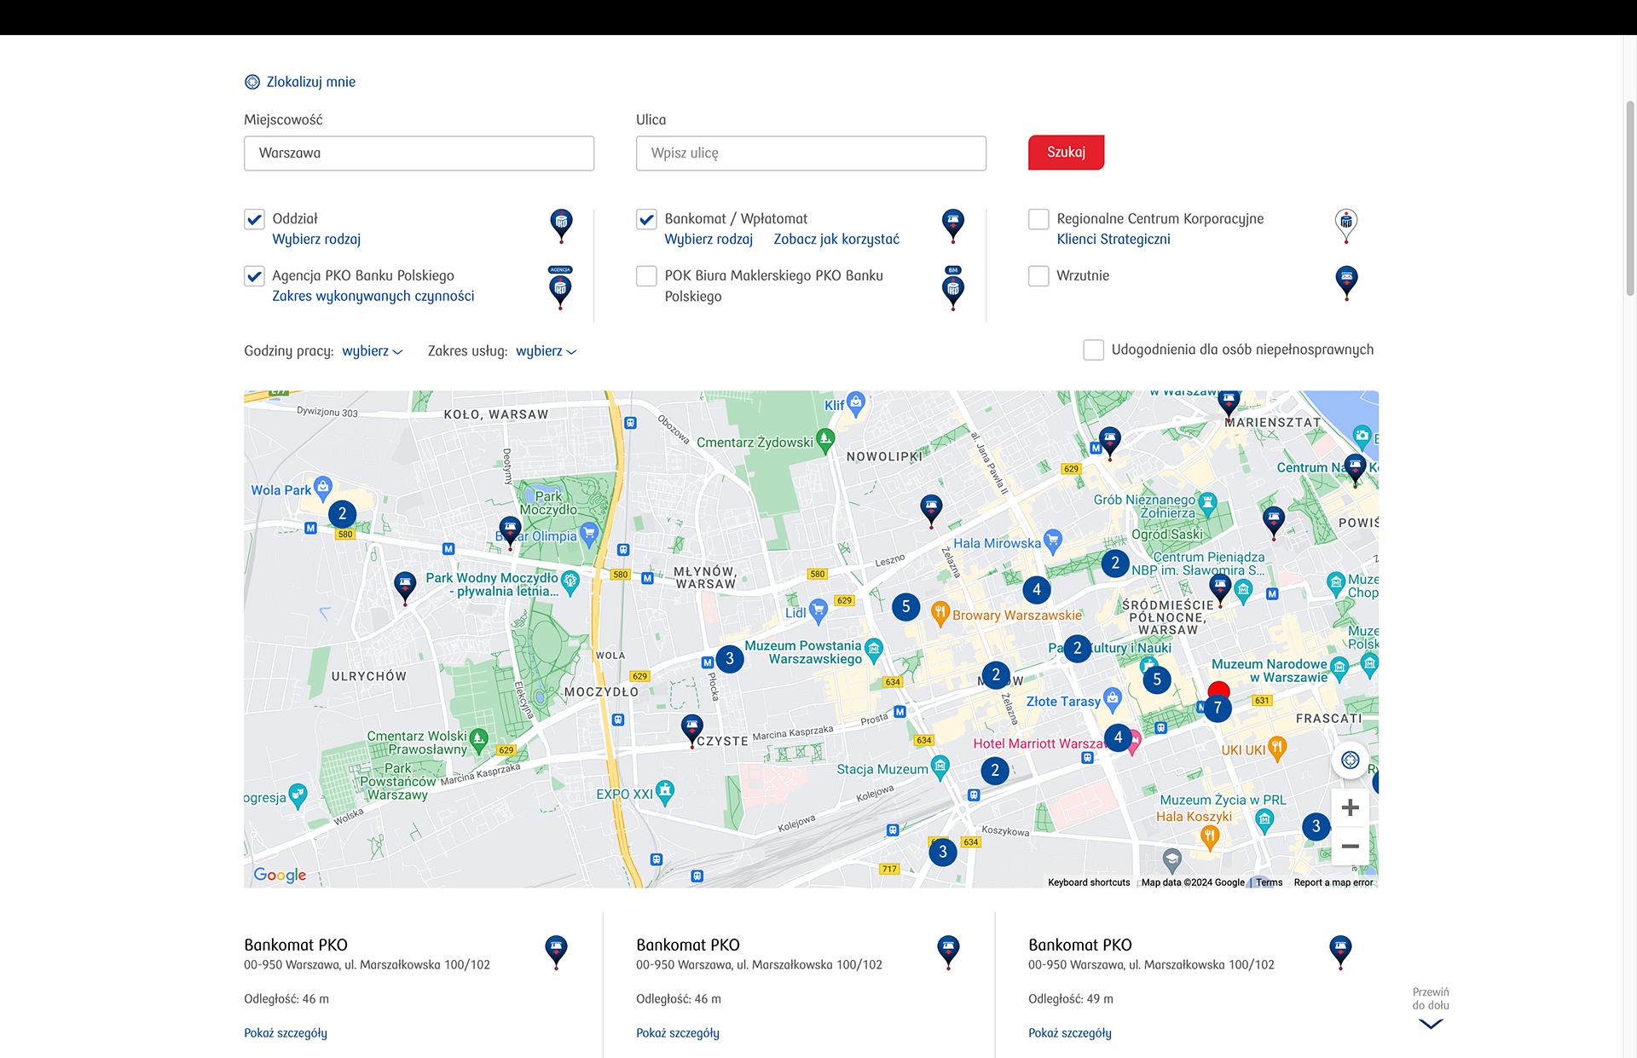Click map's my-location target button
The width and height of the screenshot is (1637, 1058).
[x=1351, y=760]
